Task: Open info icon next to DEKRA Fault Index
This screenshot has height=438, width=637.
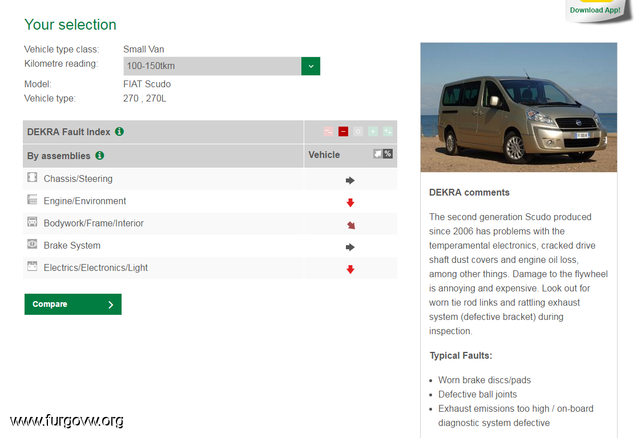Action: [x=119, y=132]
